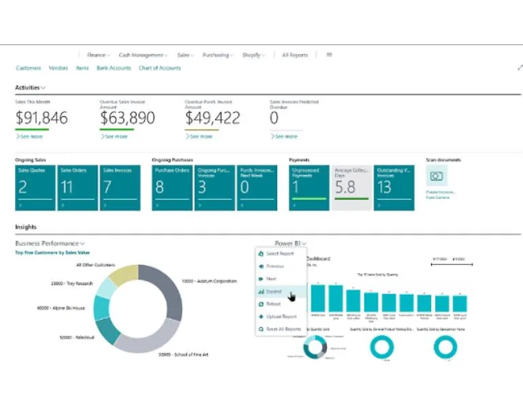Click See more under Sales This Month
This screenshot has height=414, width=523.
tap(31, 137)
